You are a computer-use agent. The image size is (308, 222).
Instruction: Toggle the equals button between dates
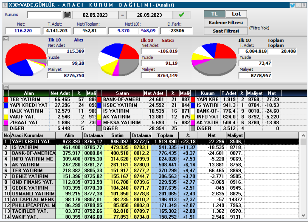[x=123, y=15]
